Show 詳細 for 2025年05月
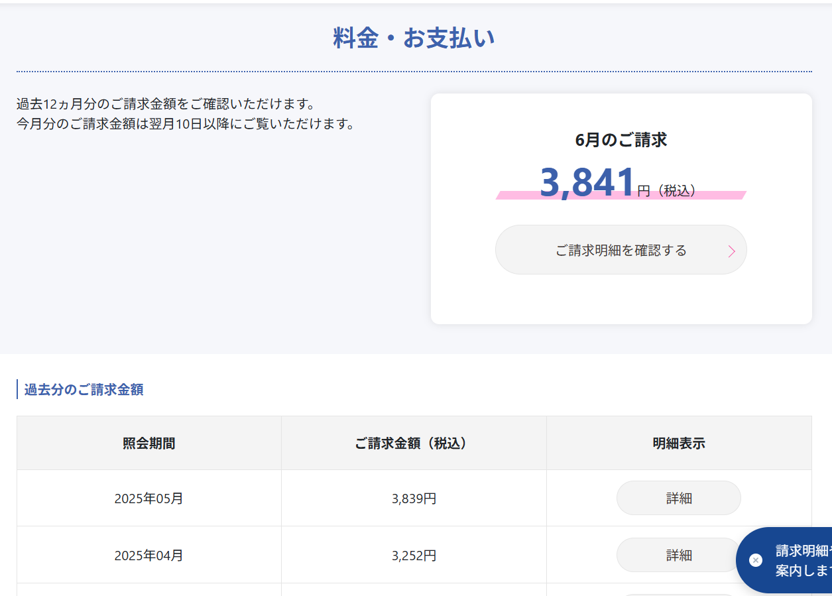Viewport: 832px width, 596px height. pos(679,498)
